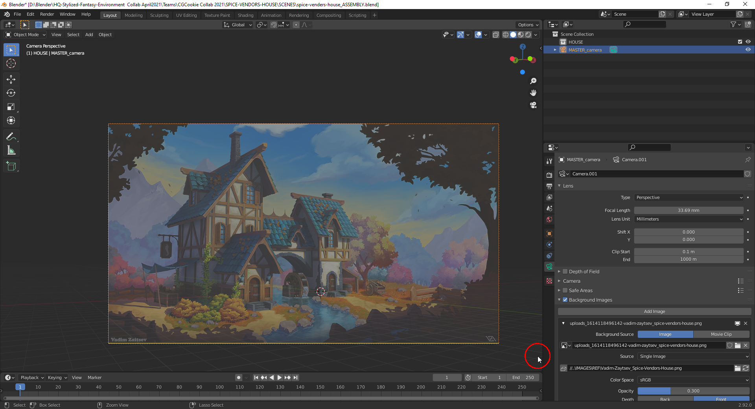Open the Object Constraints properties tab
This screenshot has width=755, height=409.
point(549,256)
